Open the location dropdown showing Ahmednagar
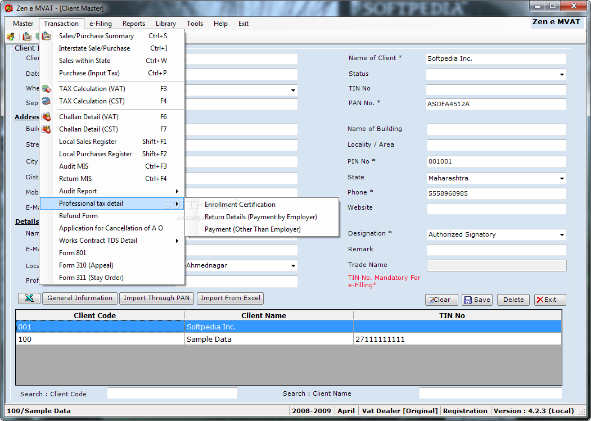Viewport: 591px width, 421px height. coord(293,266)
